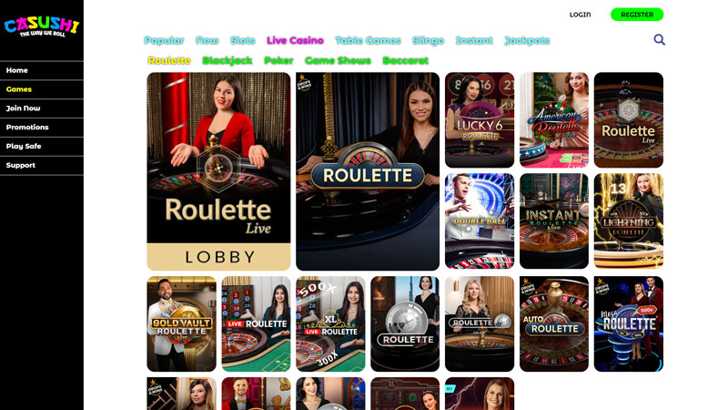Click the Casushi logo
The width and height of the screenshot is (728, 410).
point(42,26)
